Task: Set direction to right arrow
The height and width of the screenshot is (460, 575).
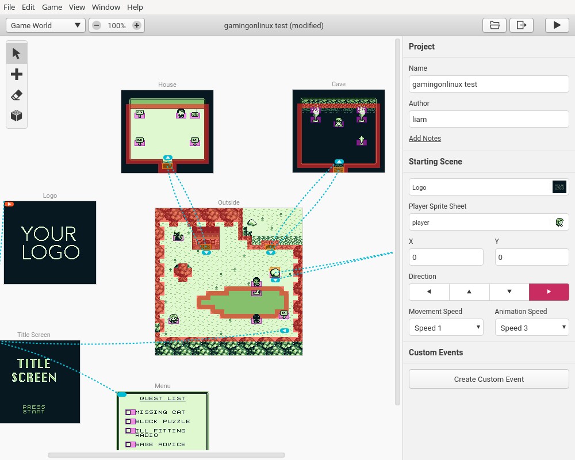Action: [x=549, y=292]
